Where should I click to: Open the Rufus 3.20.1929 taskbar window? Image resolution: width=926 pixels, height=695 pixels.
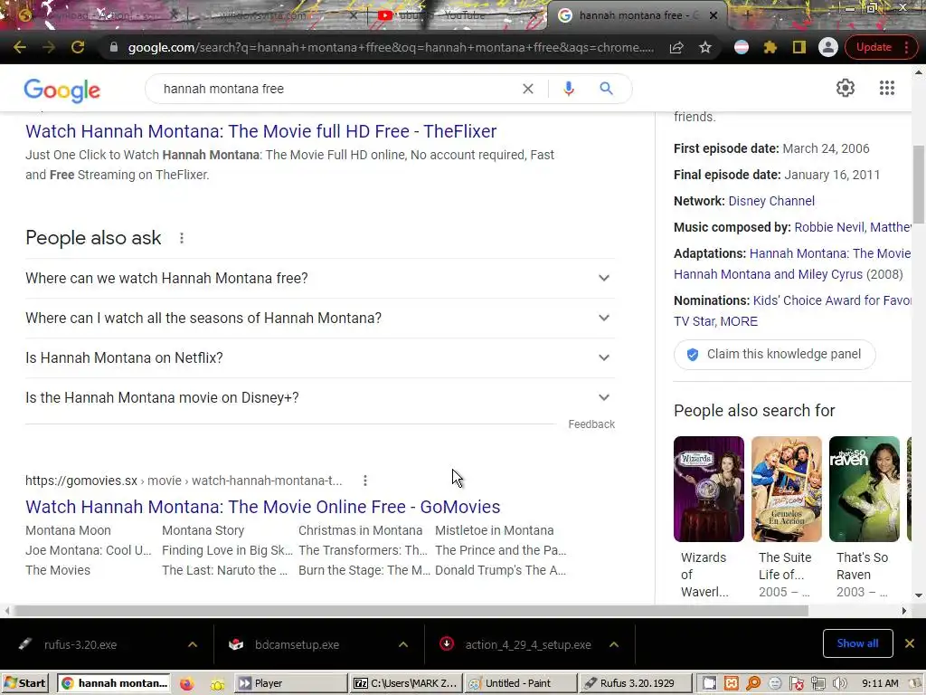[635, 684]
